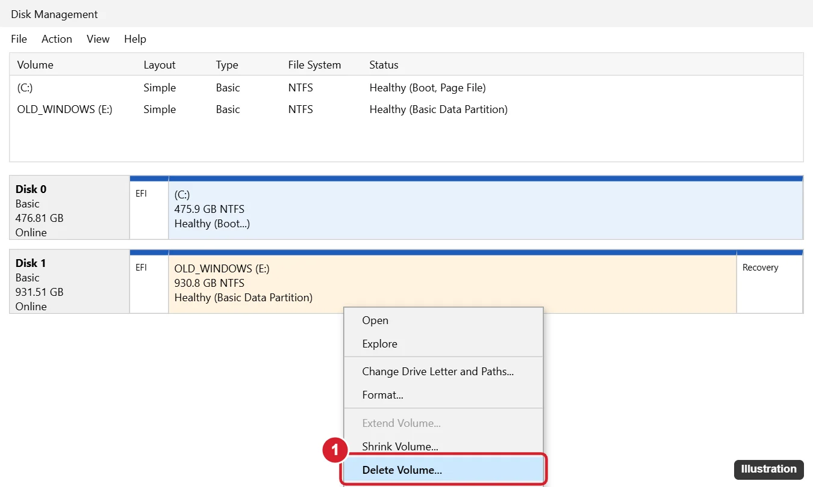Sort by the Status column header
Viewport: 813px width, 487px height.
[x=384, y=65]
